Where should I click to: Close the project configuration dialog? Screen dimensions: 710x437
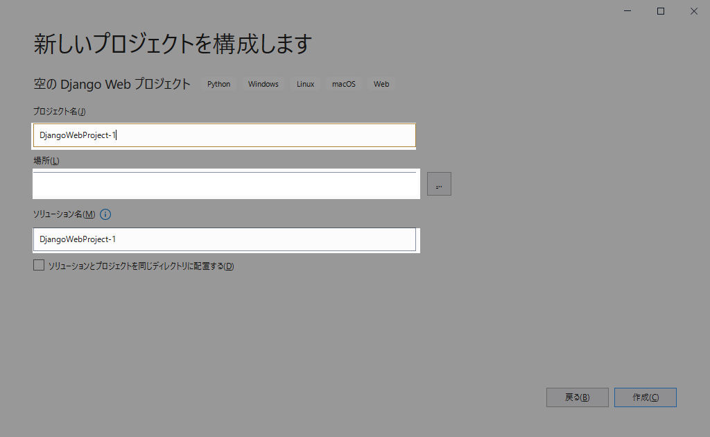(x=693, y=11)
